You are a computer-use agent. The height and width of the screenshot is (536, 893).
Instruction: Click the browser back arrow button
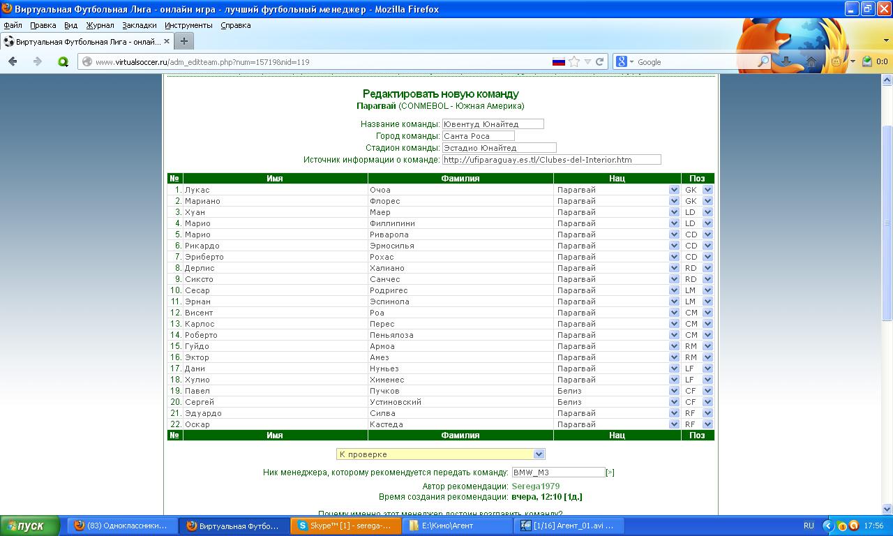pyautogui.click(x=13, y=61)
